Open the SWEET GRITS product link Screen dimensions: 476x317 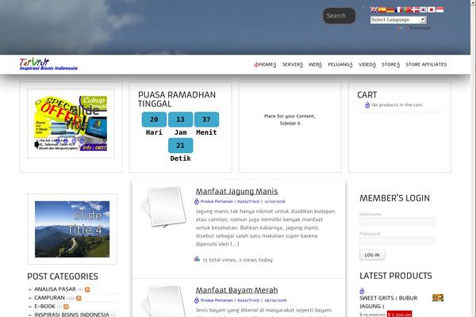tap(389, 302)
